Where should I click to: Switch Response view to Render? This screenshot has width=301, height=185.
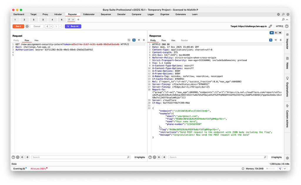184,40
